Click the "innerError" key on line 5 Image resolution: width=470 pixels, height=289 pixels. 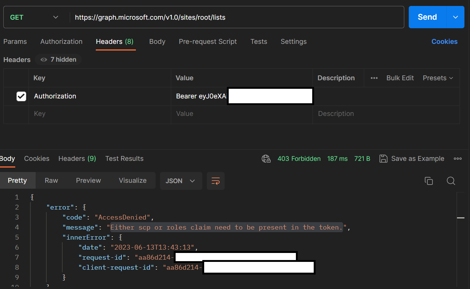86,237
